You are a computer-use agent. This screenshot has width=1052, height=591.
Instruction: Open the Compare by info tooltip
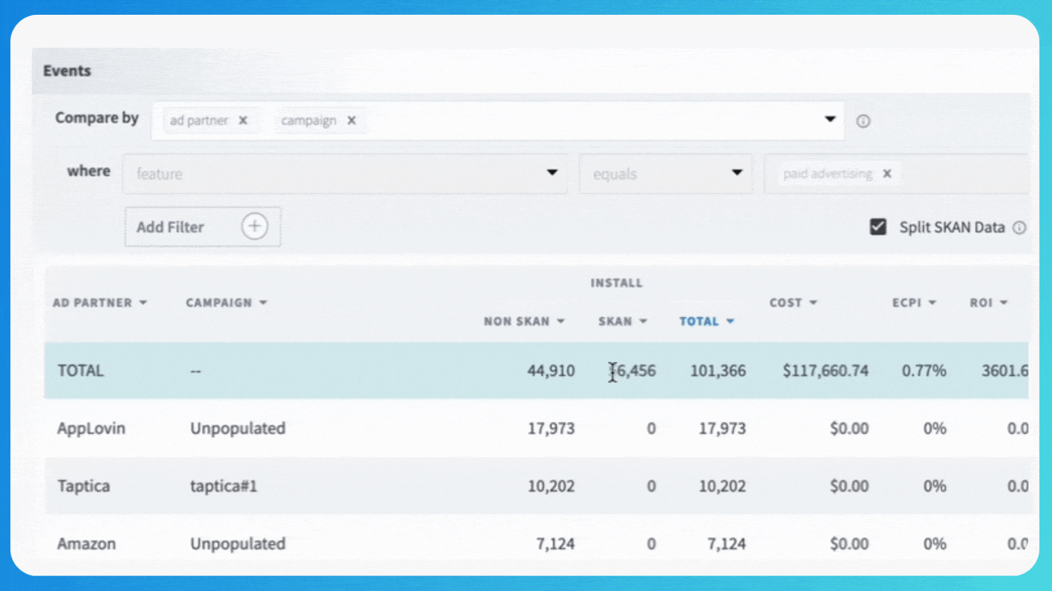(864, 121)
